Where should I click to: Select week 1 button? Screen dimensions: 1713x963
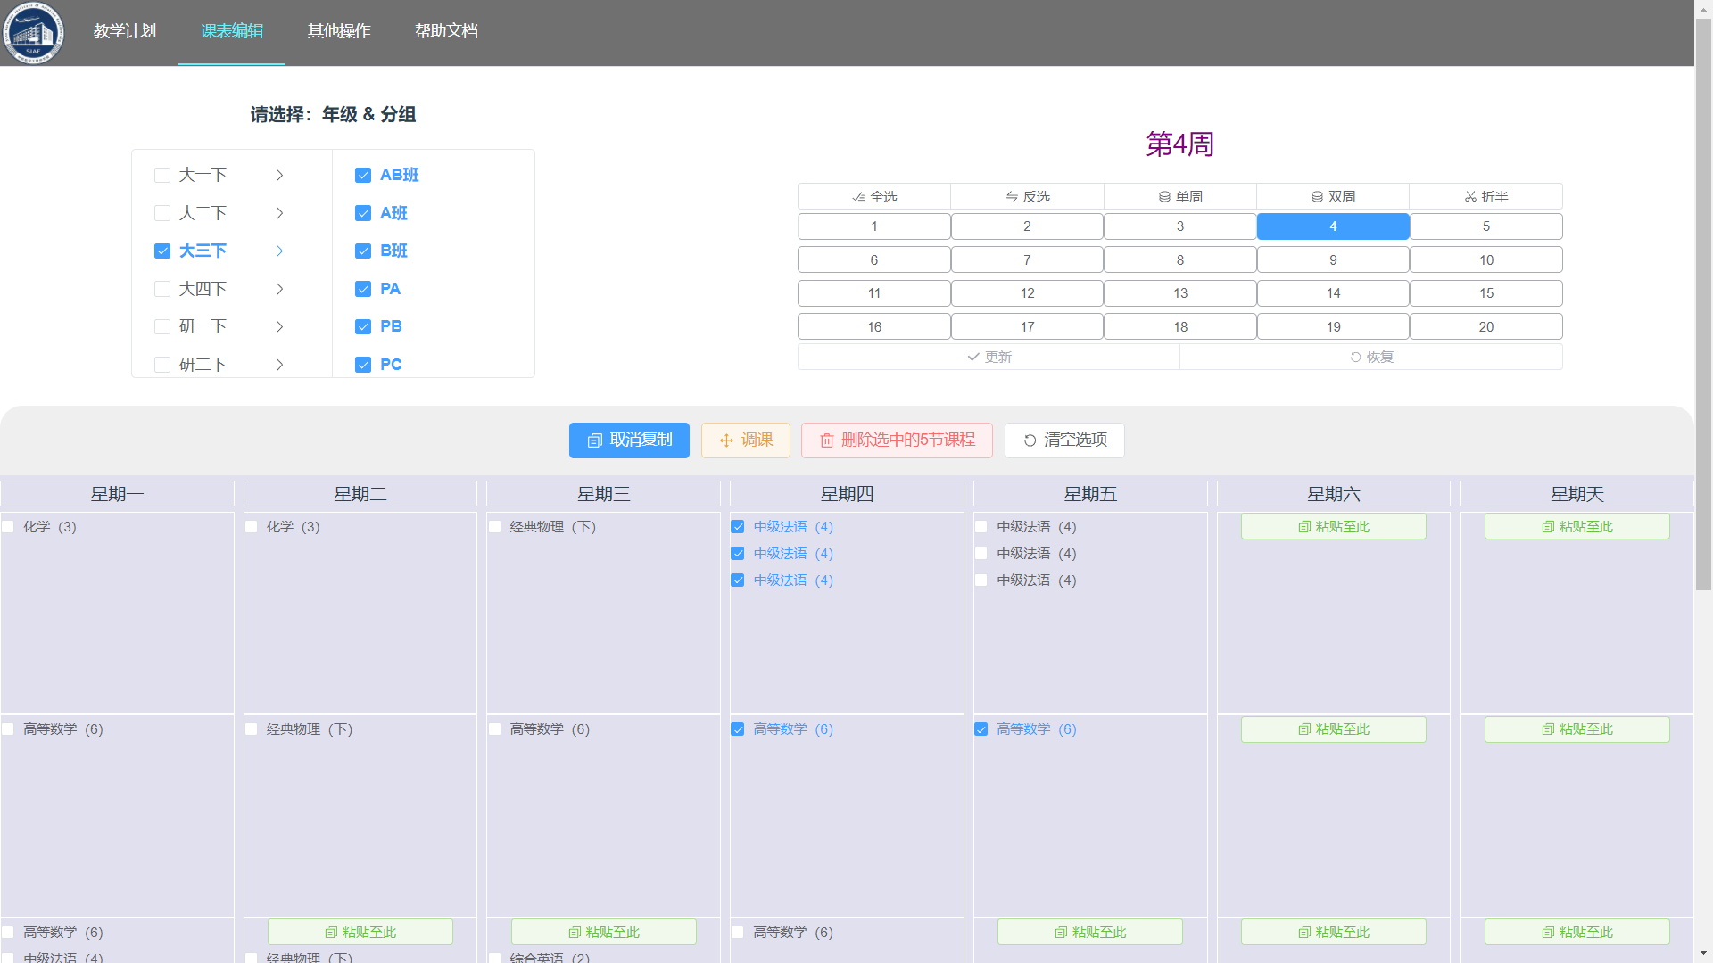pyautogui.click(x=874, y=226)
